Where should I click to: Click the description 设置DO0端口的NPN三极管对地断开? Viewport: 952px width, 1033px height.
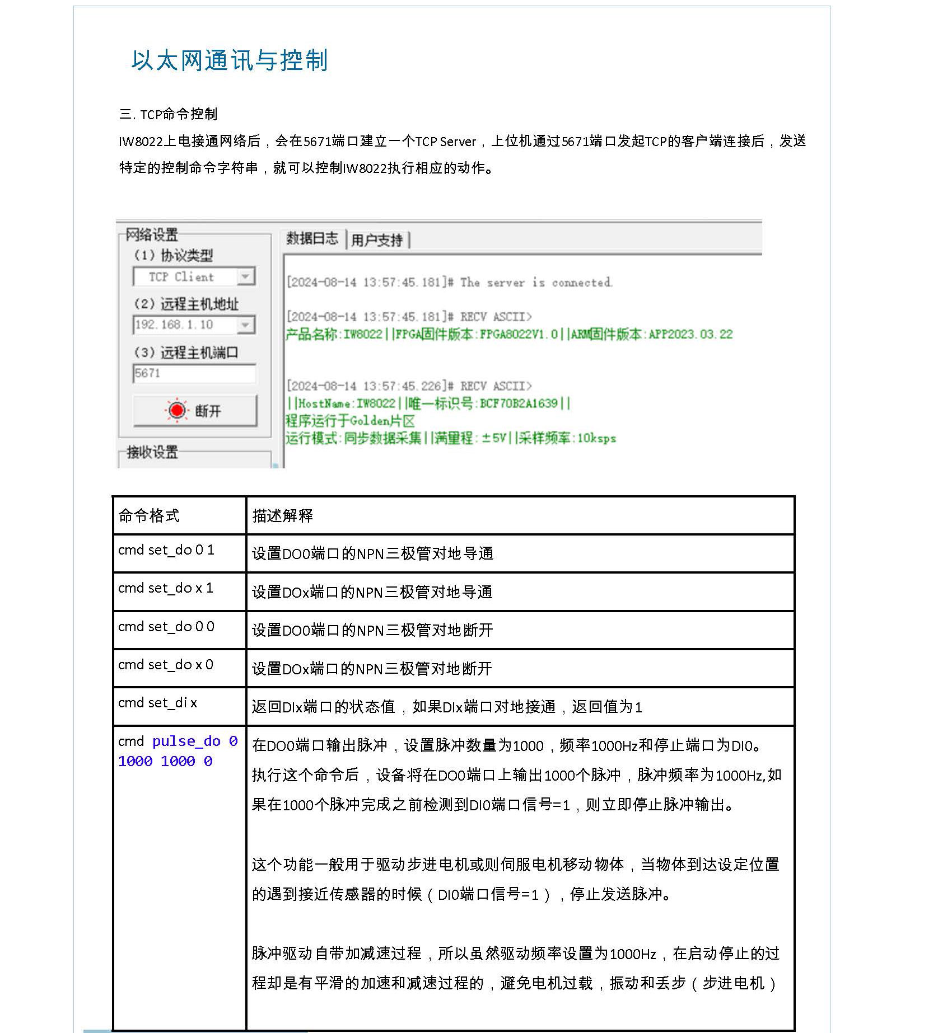tap(373, 631)
